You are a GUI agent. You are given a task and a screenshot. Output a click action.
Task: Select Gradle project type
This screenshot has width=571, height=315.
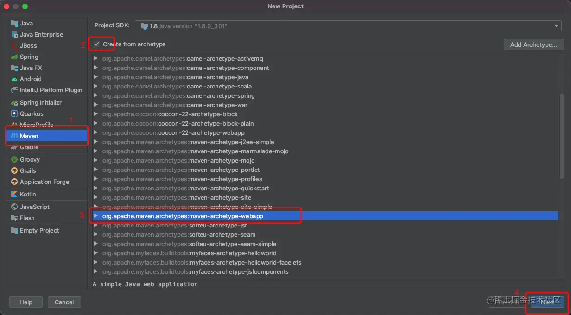[x=47, y=147]
